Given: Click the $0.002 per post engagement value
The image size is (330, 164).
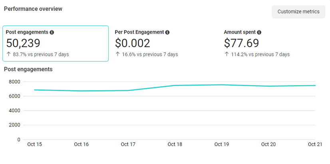Looking at the screenshot, I should [133, 43].
